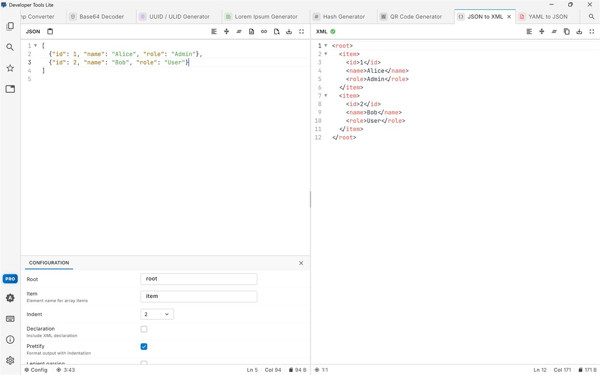Select the CONFIGURATION panel tab
Image resolution: width=600 pixels, height=375 pixels.
[x=49, y=263]
